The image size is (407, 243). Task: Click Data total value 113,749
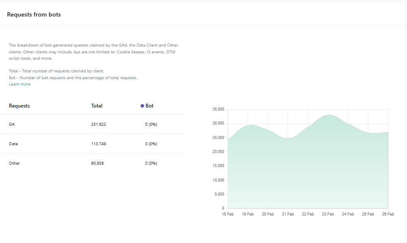(x=99, y=144)
